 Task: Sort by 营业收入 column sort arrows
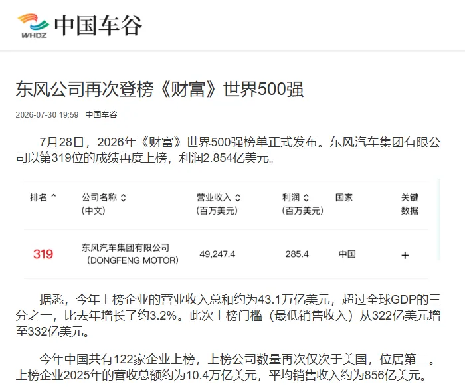point(238,197)
